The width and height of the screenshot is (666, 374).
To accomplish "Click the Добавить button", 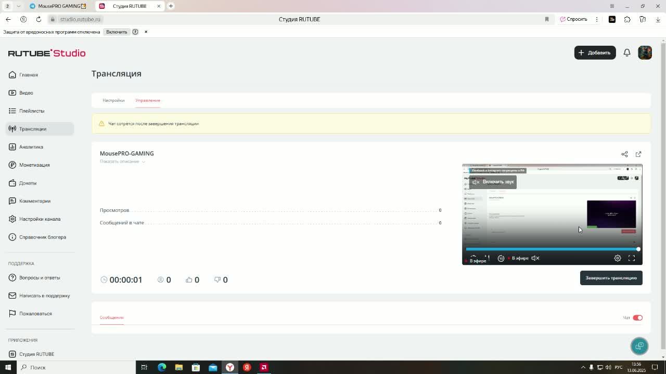I will click(595, 52).
